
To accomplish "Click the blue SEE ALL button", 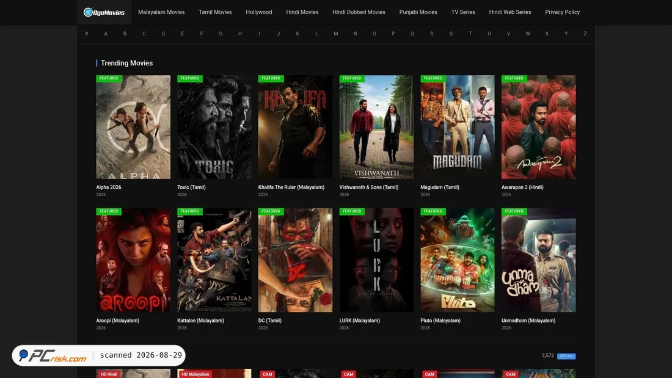I will point(566,356).
